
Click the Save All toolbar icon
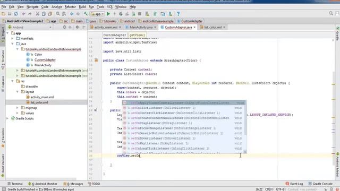coord(10,14)
